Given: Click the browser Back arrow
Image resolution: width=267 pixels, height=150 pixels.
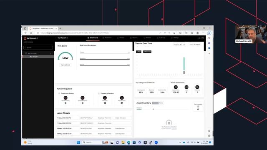Looking at the screenshot, I should click(x=26, y=33).
